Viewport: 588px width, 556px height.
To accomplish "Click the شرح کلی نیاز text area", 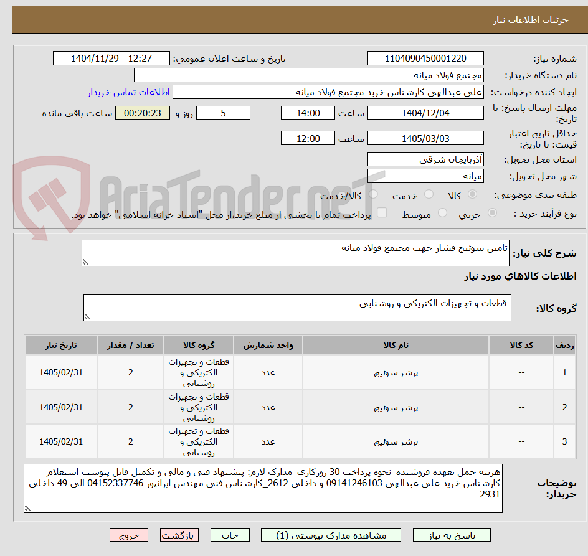I will [295, 253].
